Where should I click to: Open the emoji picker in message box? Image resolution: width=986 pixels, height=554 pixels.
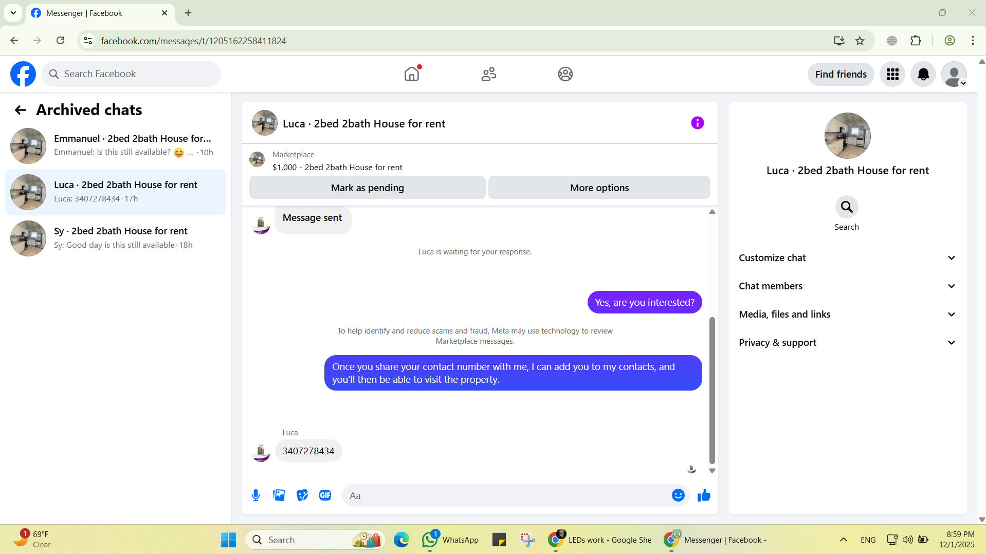[x=678, y=495]
